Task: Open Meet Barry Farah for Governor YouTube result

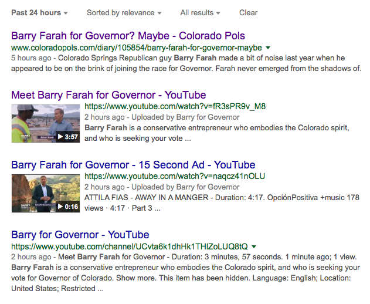Action: [108, 95]
